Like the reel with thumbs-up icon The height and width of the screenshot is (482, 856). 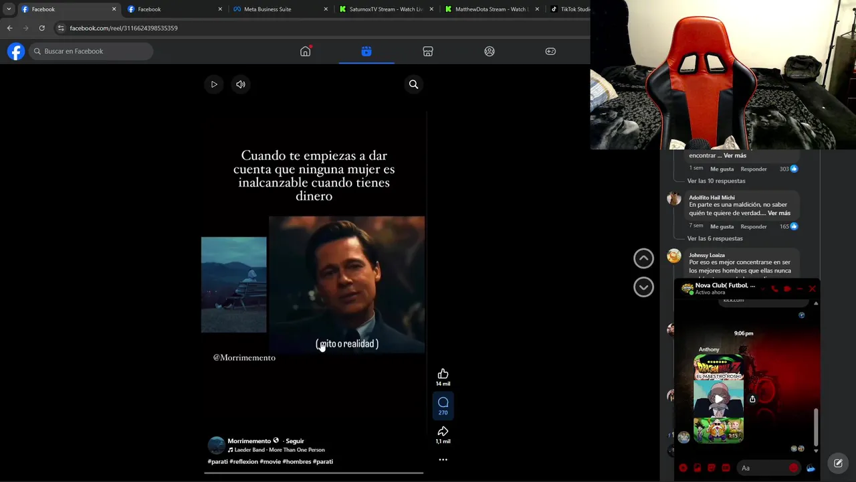(x=443, y=374)
